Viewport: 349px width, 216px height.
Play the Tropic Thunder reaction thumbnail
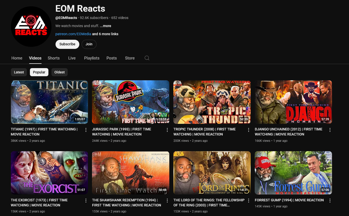click(x=212, y=102)
